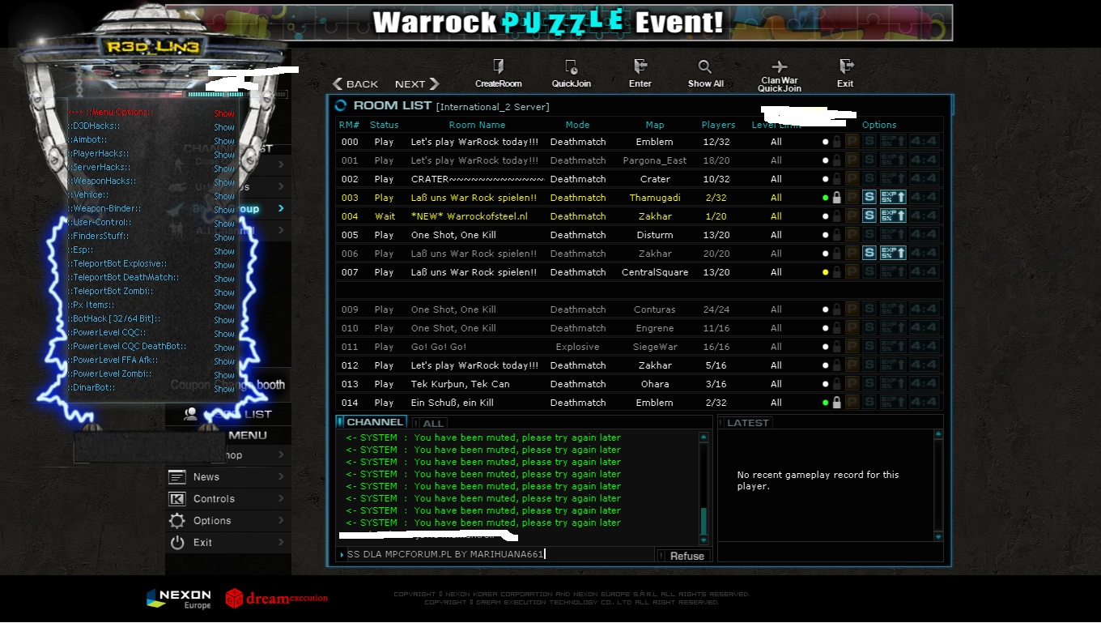This screenshot has width=1101, height=623.
Task: Click the Enter room arrow icon
Action: click(640, 66)
